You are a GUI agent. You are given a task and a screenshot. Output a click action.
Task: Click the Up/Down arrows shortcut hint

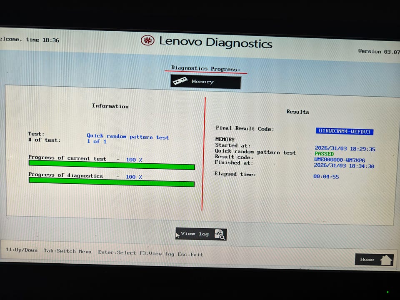click(22, 250)
